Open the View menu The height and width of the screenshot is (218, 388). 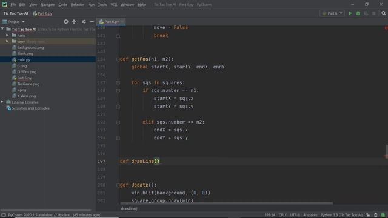tap(33, 5)
